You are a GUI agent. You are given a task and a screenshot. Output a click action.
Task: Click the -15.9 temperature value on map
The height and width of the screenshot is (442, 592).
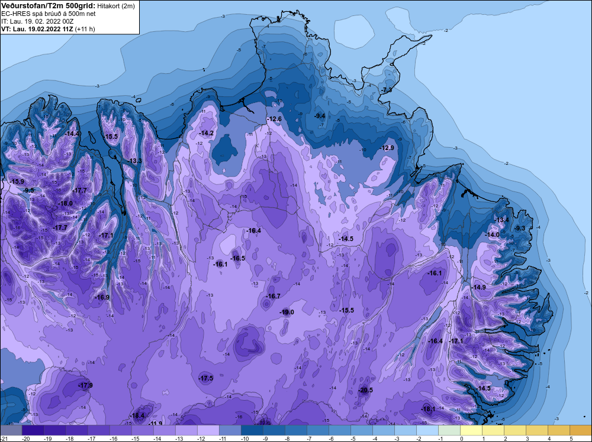pos(17,181)
